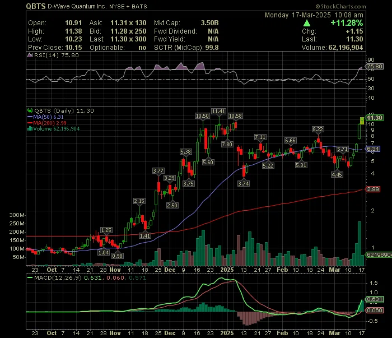Click the 75.80 RSI axis tag
The image size is (392, 338).
click(x=374, y=67)
